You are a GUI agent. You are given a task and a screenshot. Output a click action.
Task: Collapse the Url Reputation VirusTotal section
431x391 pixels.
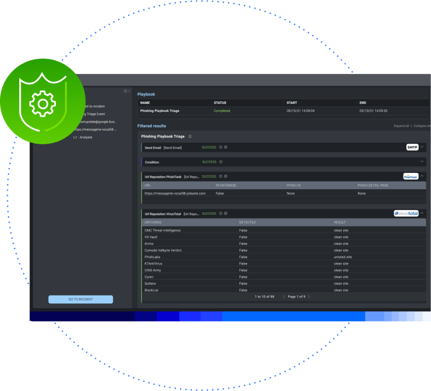point(422,213)
